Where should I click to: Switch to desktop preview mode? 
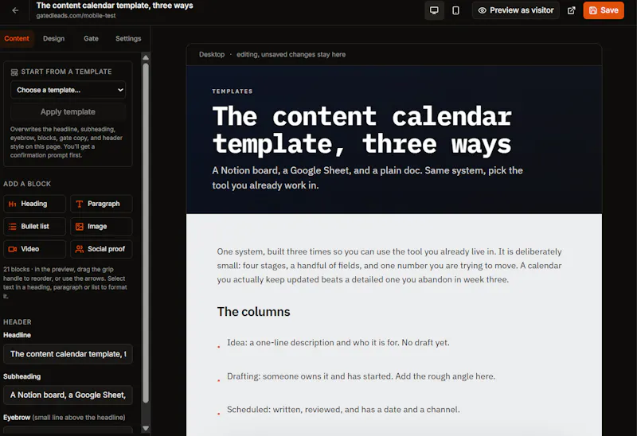click(x=434, y=10)
